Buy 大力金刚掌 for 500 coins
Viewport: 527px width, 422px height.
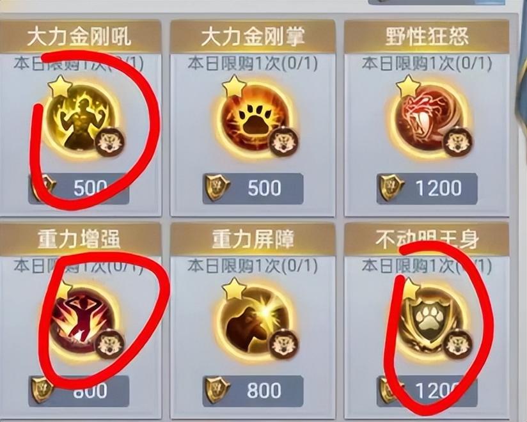pyautogui.click(x=253, y=188)
